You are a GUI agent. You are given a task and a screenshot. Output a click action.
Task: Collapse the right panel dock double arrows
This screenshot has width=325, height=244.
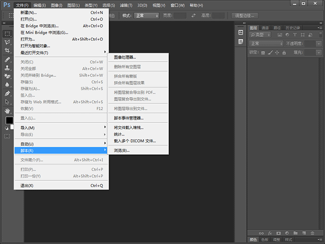[x=321, y=23]
